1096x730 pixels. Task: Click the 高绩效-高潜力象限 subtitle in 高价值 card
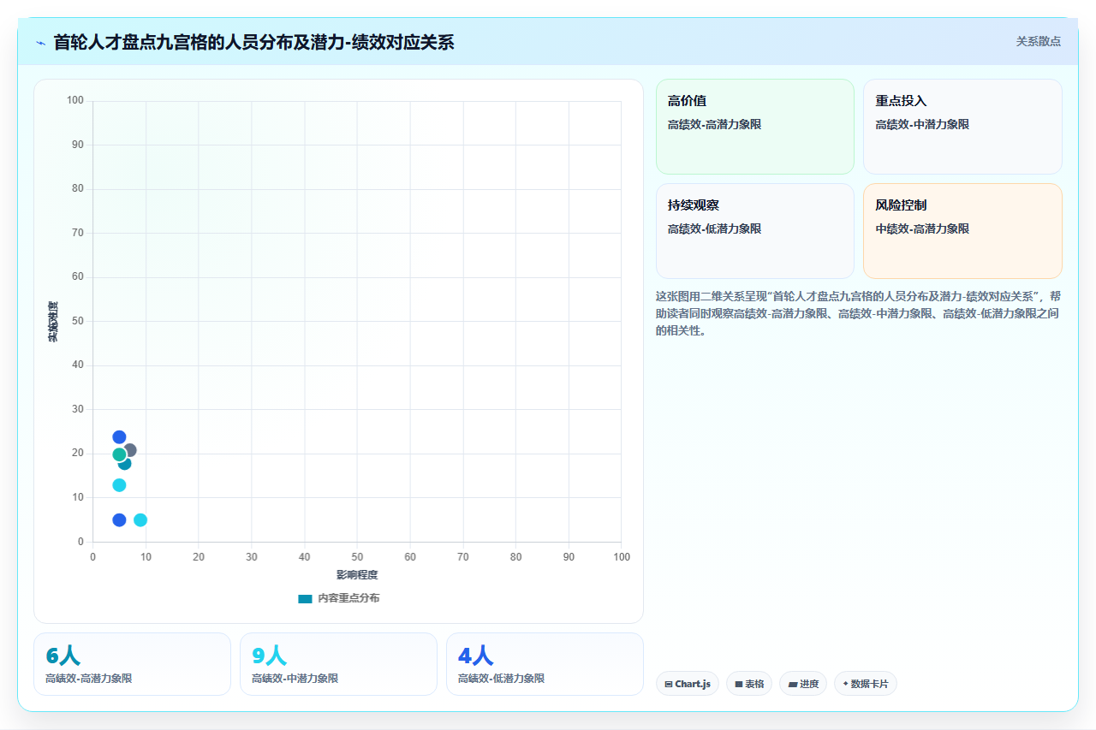(x=714, y=124)
